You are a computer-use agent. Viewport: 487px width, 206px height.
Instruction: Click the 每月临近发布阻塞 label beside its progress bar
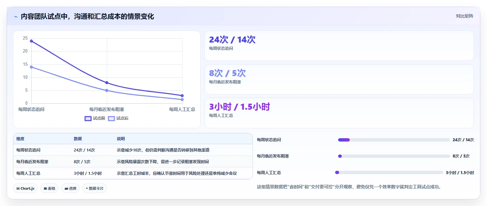click(273, 156)
